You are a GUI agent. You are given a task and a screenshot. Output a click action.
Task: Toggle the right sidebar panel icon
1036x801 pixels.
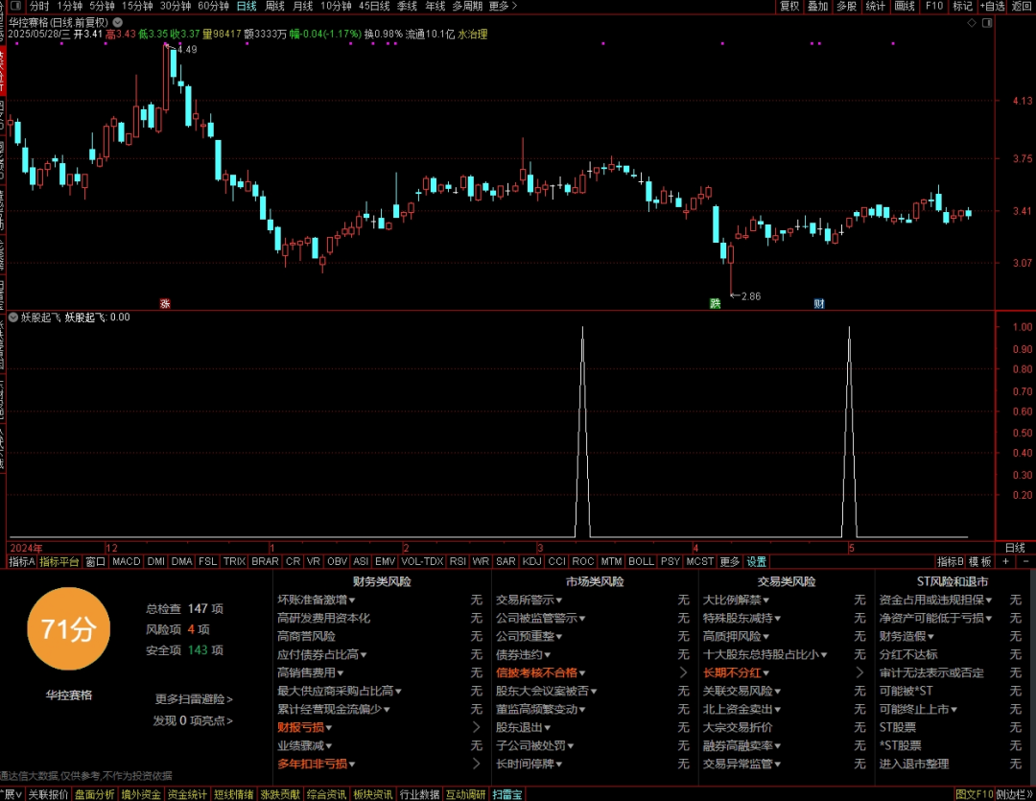pos(986,22)
